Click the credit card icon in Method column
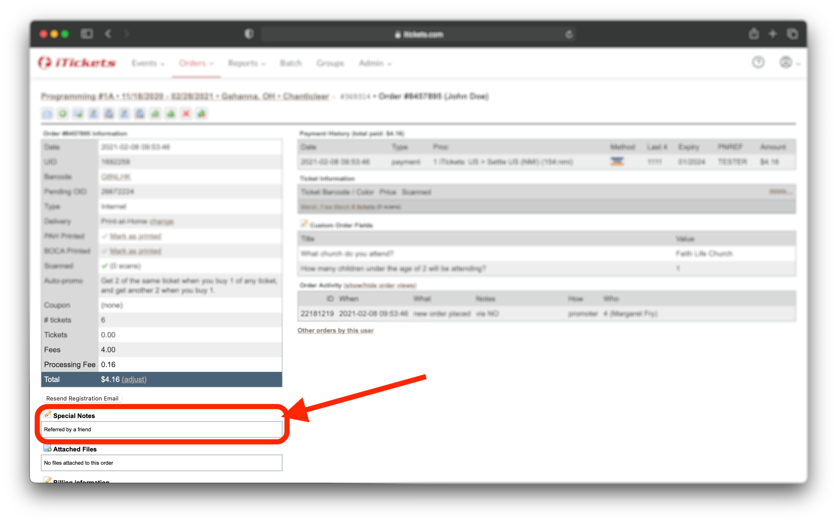Viewport: 837px width, 522px height. click(x=617, y=162)
